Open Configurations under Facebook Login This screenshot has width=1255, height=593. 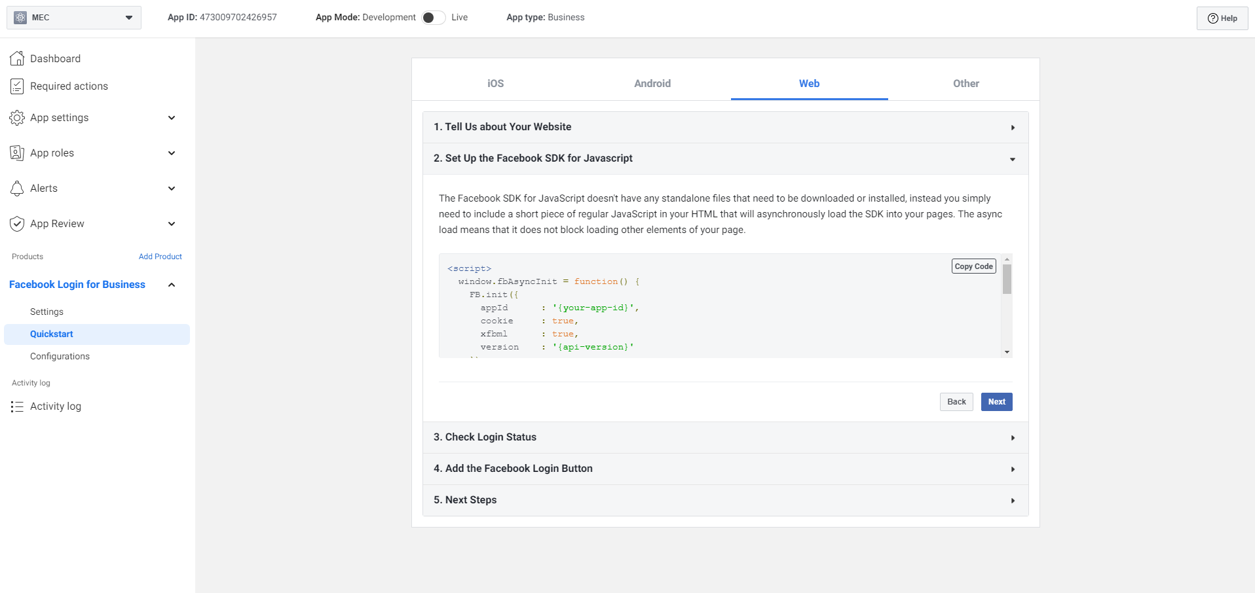(60, 356)
